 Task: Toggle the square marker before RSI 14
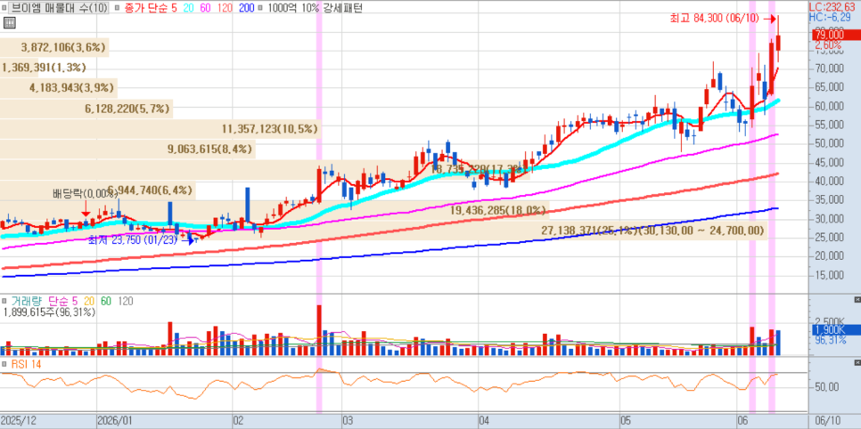coord(5,364)
